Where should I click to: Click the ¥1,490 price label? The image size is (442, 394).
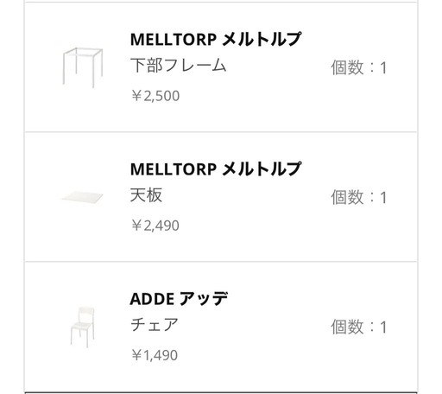155,355
